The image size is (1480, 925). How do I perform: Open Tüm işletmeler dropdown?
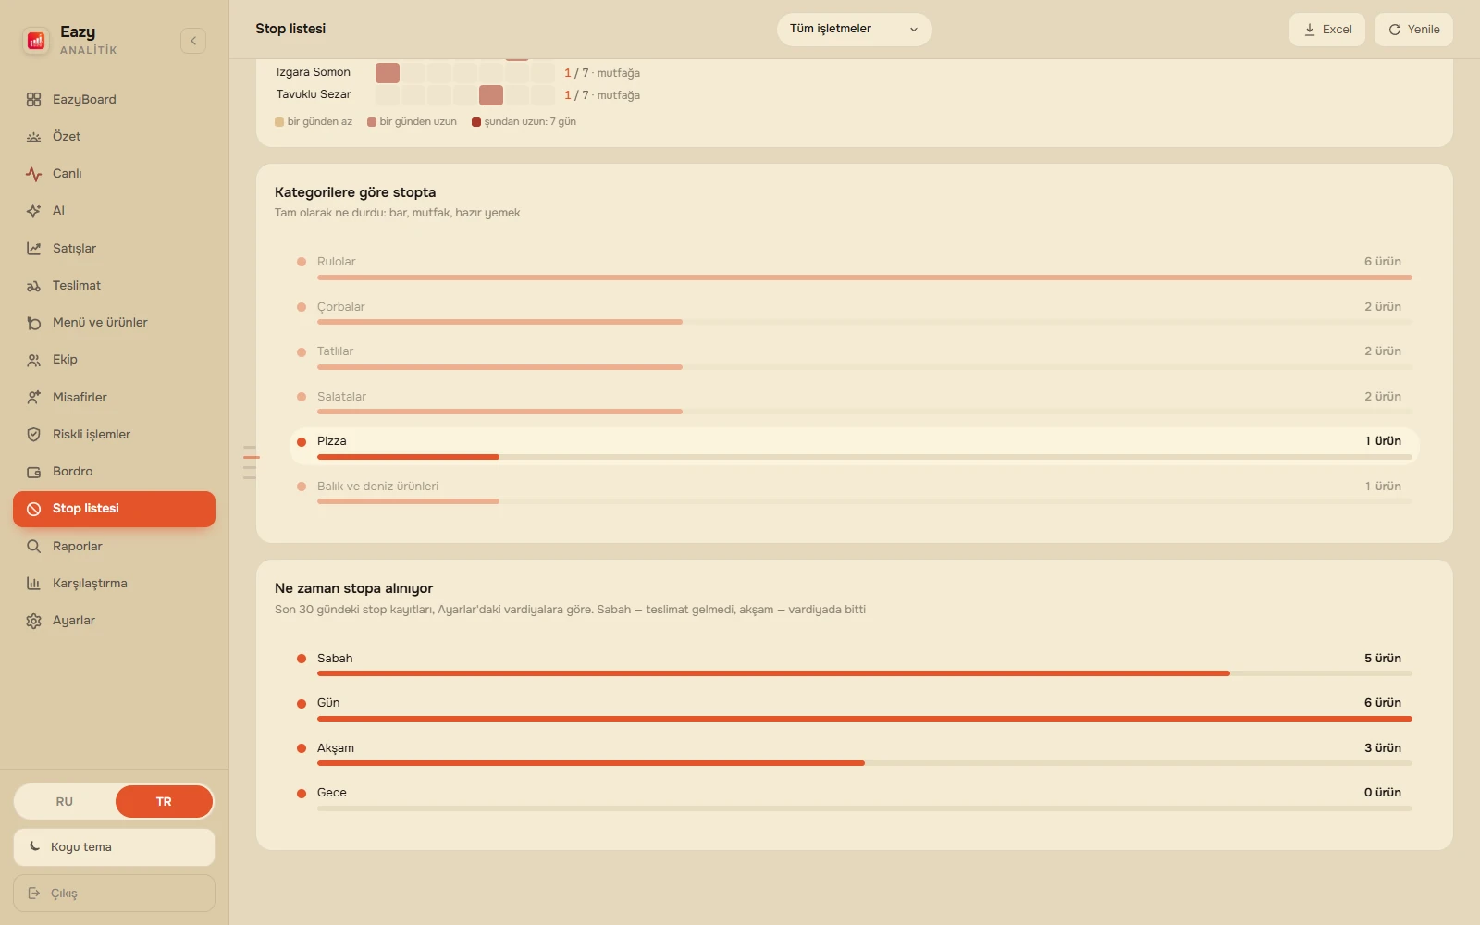point(854,30)
